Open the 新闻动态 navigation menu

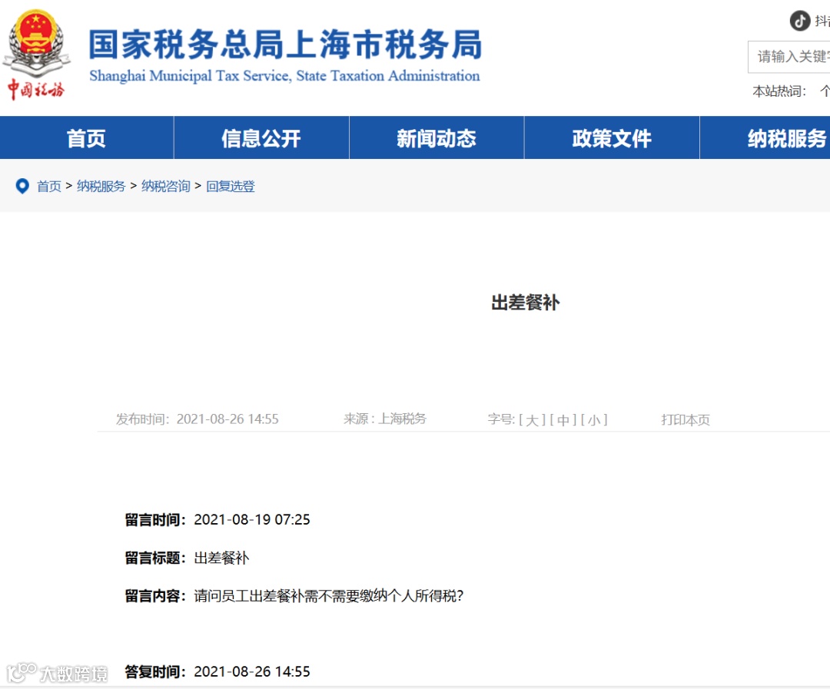tap(436, 138)
